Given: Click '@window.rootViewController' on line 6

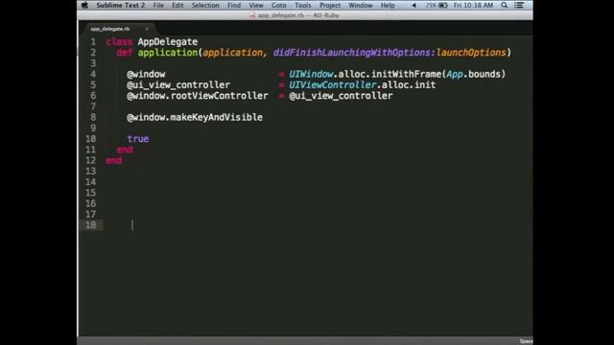Looking at the screenshot, I should coord(198,96).
